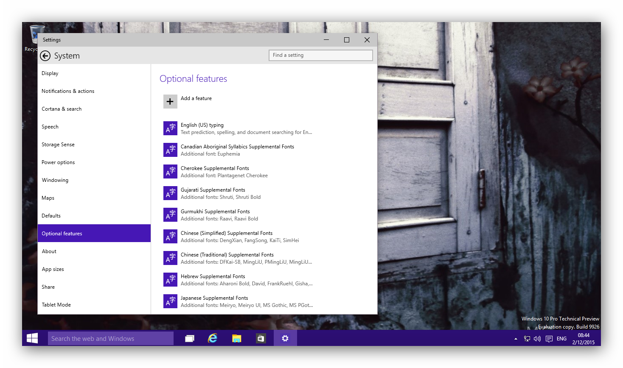Click the Chinese (Traditional) Supplemental Fonts icon
Viewport: 623px width, 368px height.
point(170,258)
